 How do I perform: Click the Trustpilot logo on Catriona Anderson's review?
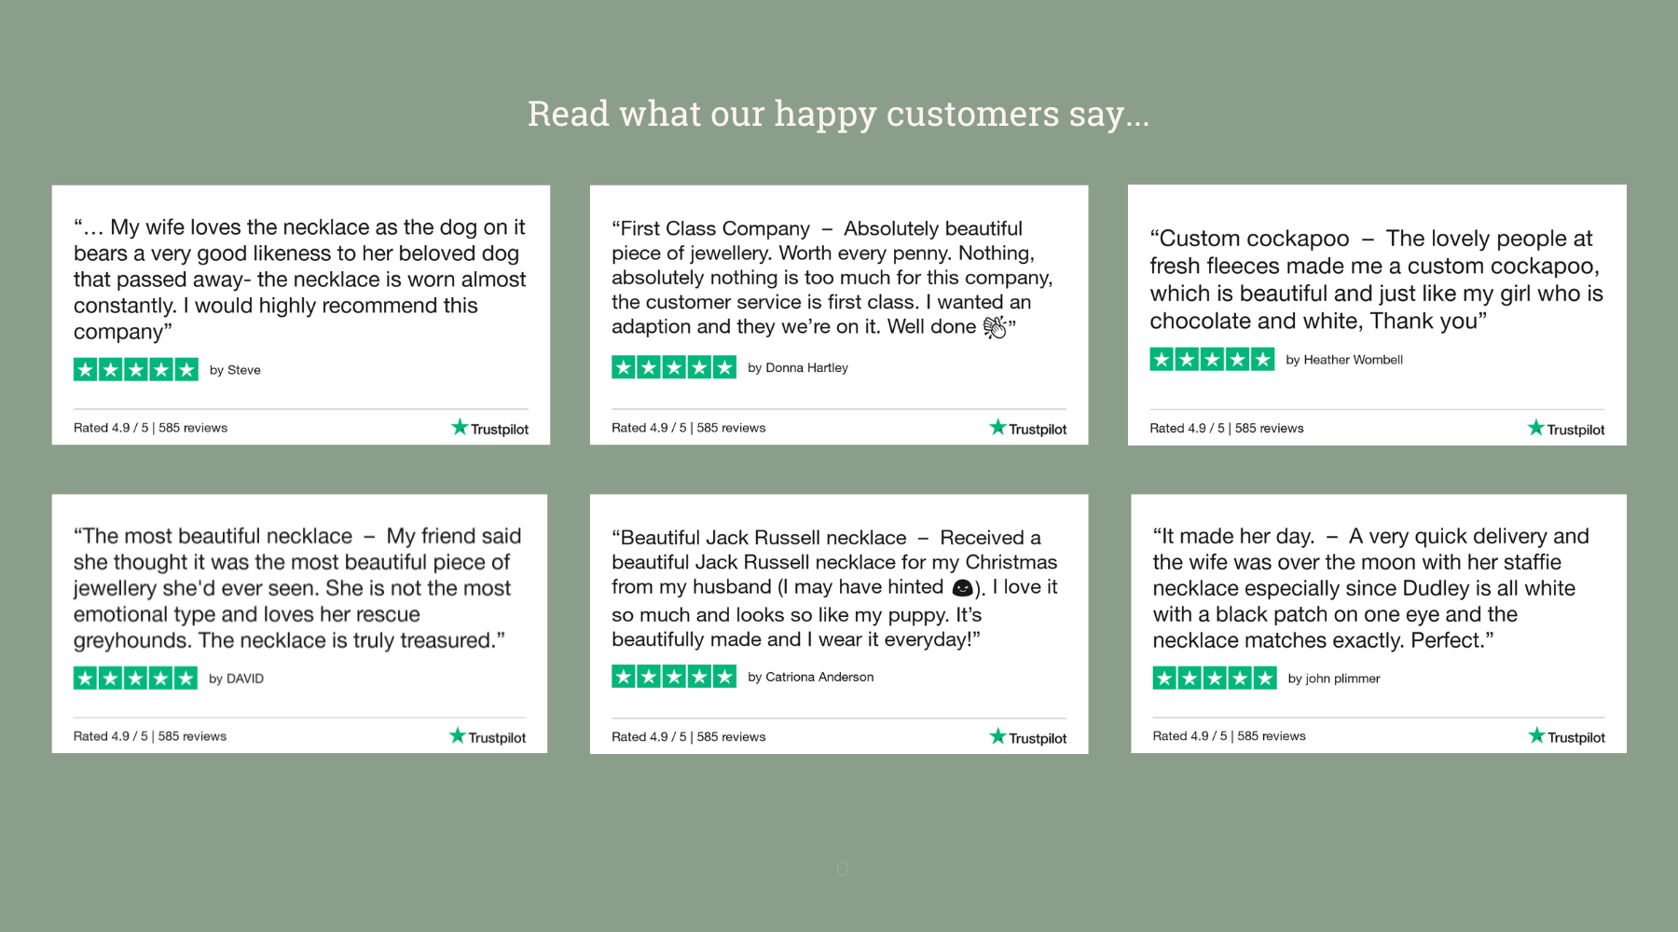(x=1027, y=737)
